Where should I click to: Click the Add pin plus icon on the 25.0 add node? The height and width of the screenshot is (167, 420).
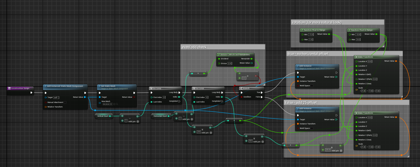tap(341, 151)
